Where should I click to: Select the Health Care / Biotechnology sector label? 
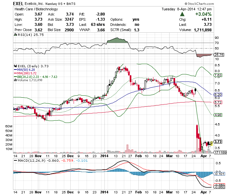click(x=36, y=9)
